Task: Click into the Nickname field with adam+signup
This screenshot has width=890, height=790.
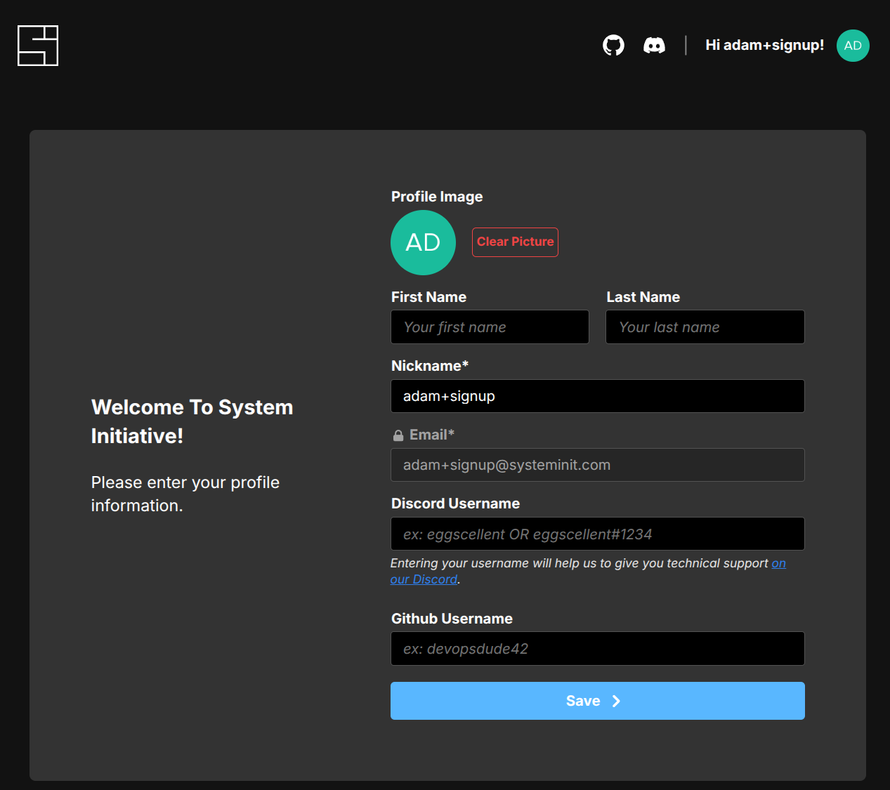Action: pos(597,396)
